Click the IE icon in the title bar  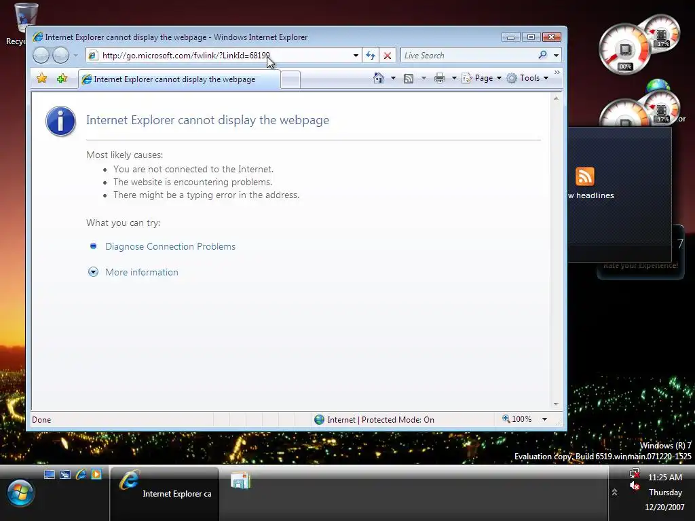point(38,37)
